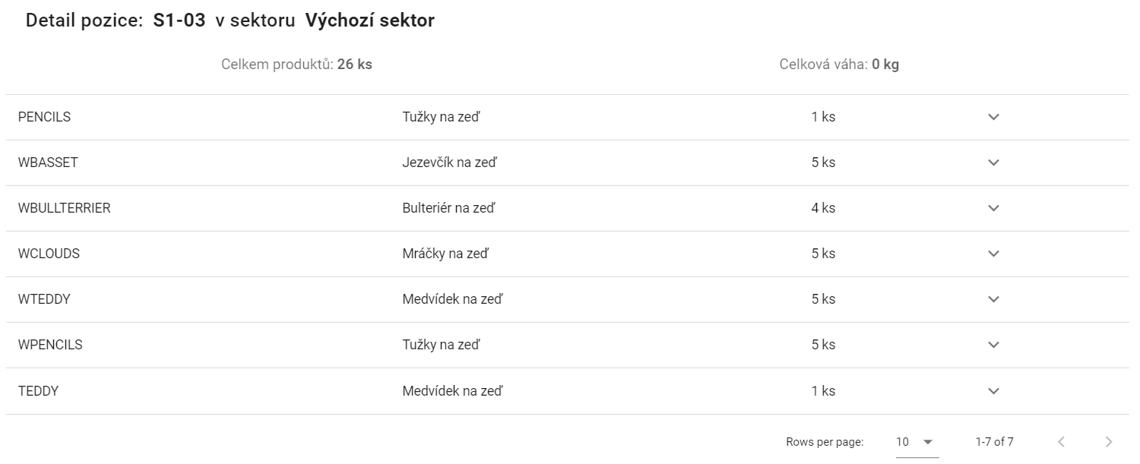The height and width of the screenshot is (464, 1140).
Task: Expand the WBULLTERRIER row chevron
Action: (993, 208)
